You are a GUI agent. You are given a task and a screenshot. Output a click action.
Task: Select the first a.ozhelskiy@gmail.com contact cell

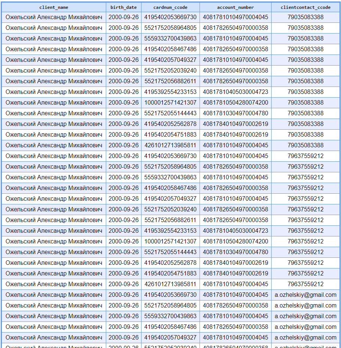click(305, 295)
